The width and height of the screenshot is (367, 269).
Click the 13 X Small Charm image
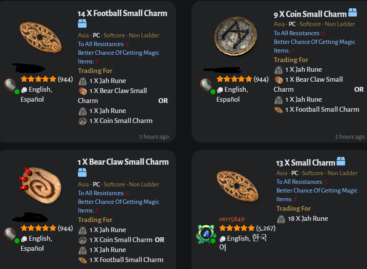tap(237, 186)
